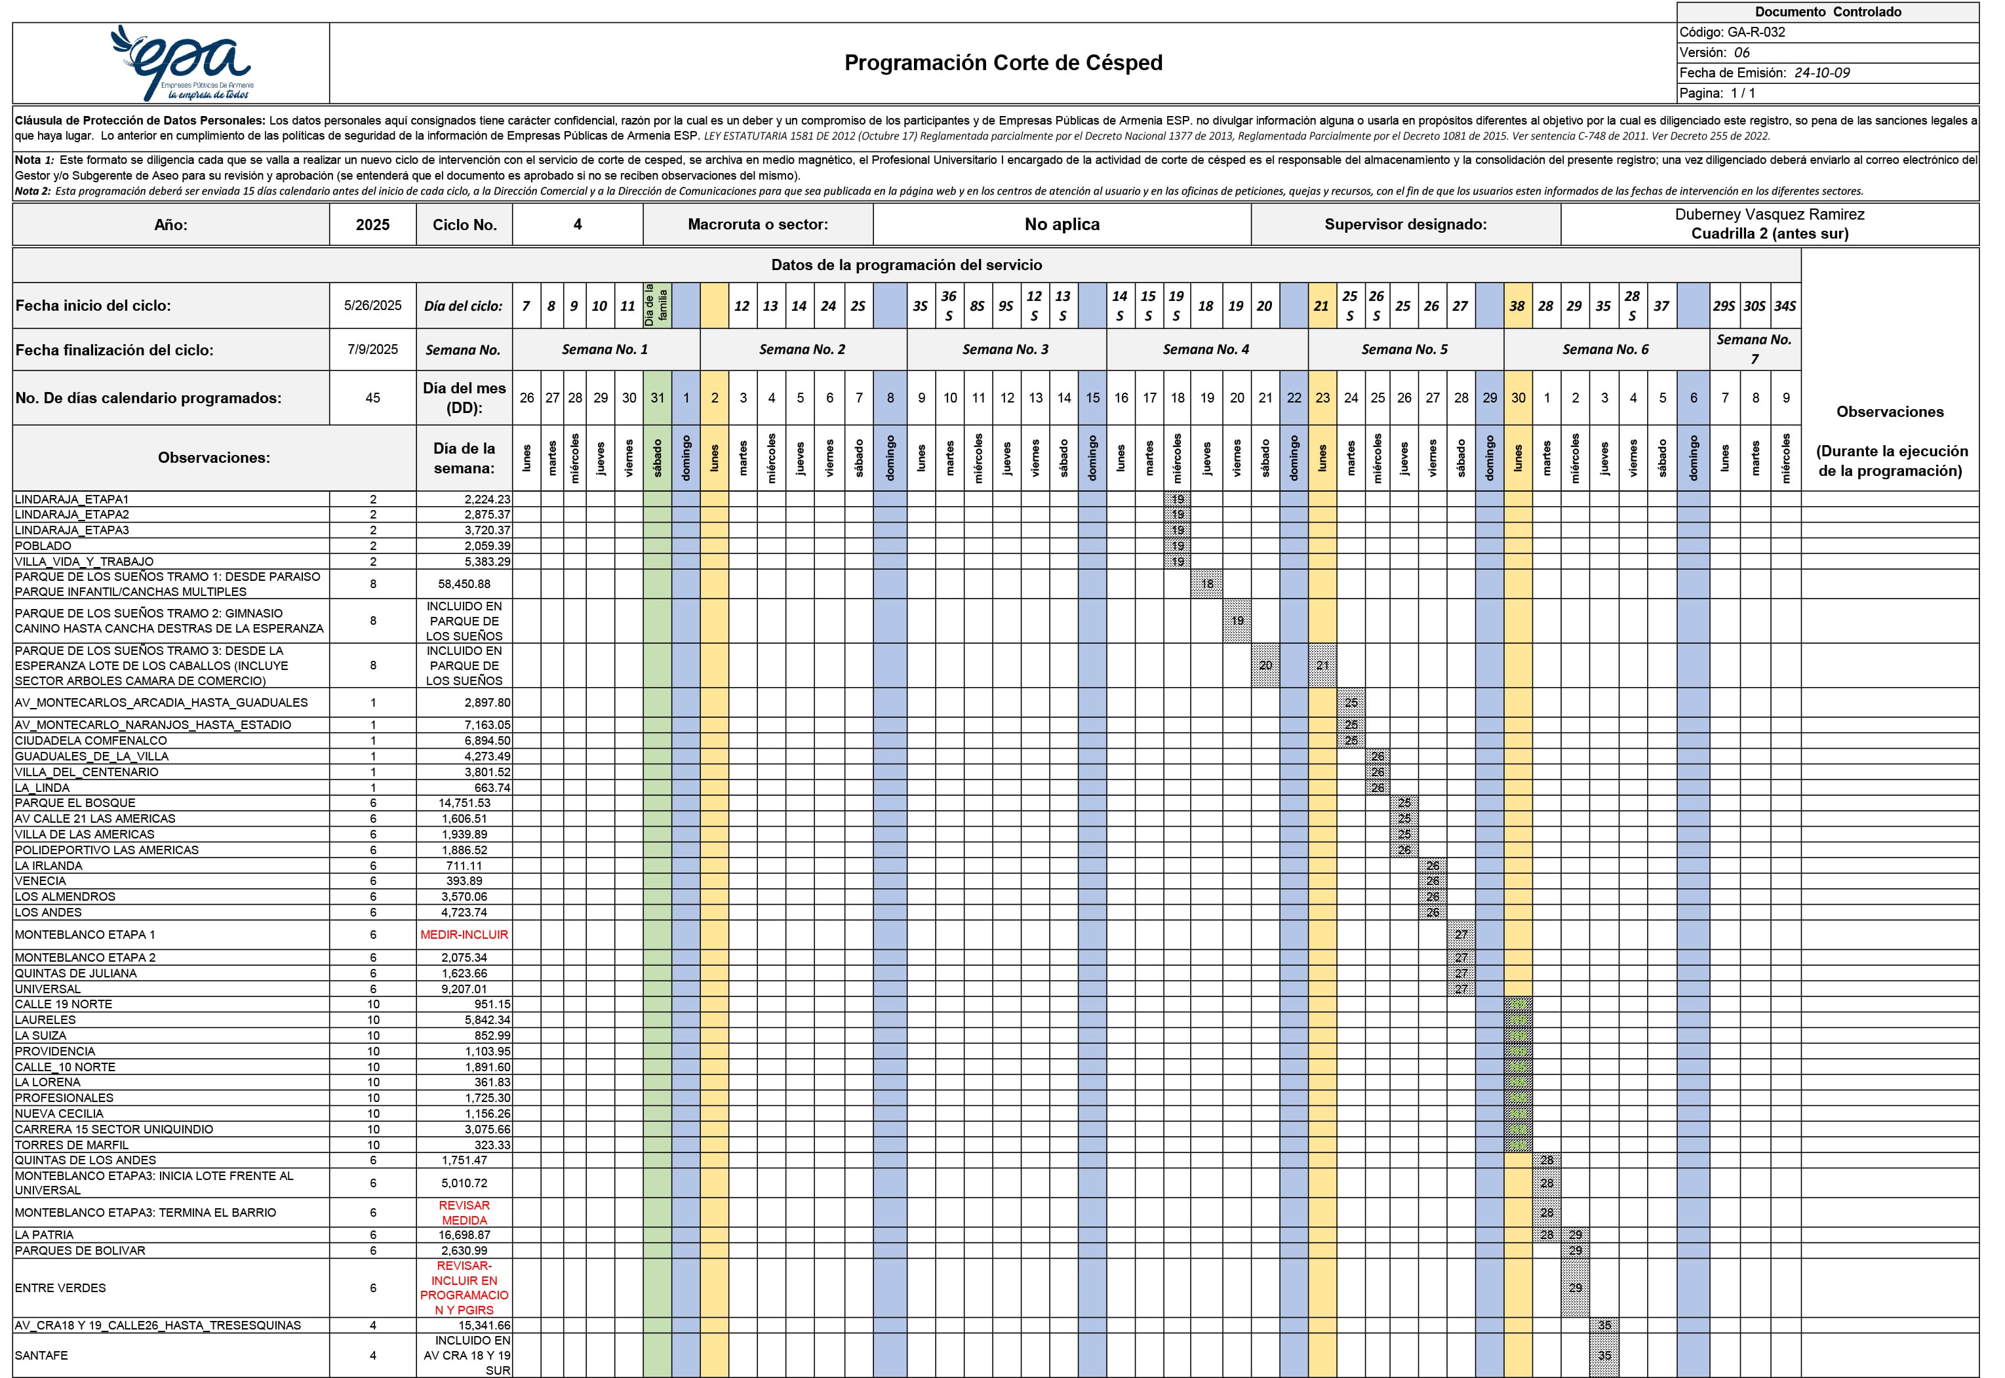Click the area value '58,450.88'

click(x=465, y=583)
